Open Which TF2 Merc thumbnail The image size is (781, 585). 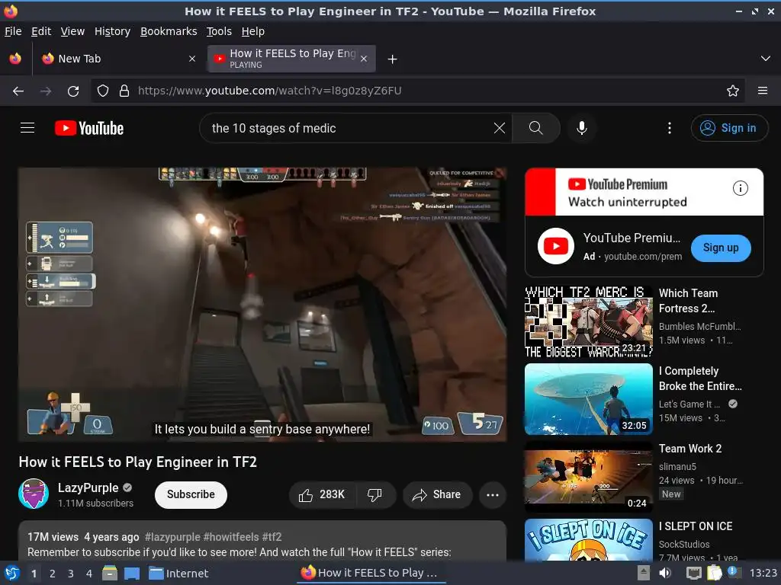pyautogui.click(x=589, y=321)
